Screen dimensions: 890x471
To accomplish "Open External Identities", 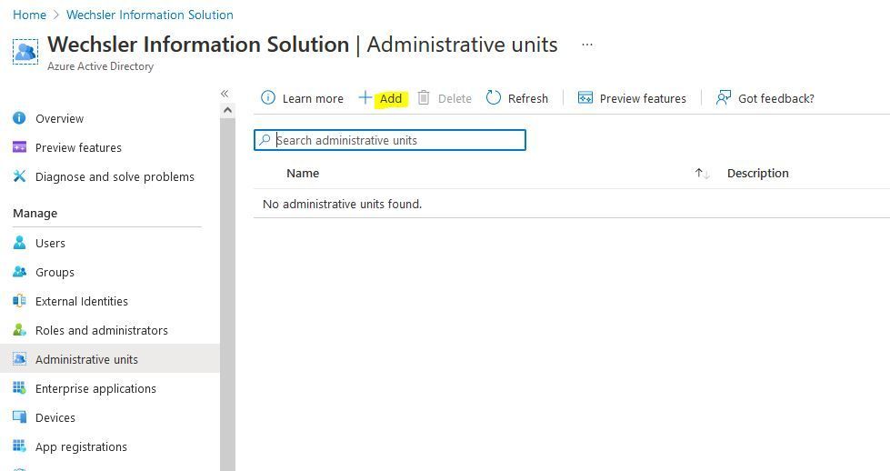I will pyautogui.click(x=82, y=301).
